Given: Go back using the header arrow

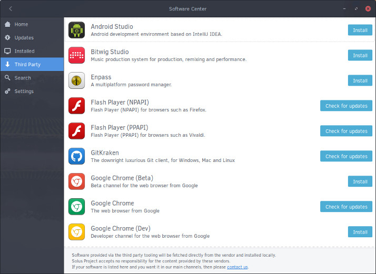Looking at the screenshot, I should (11, 8).
